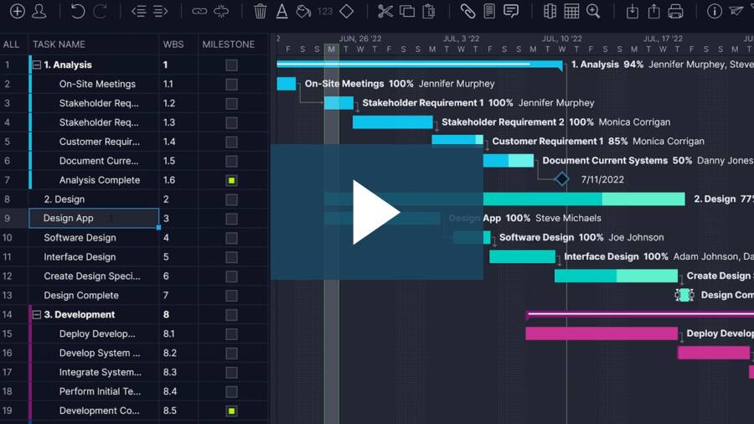This screenshot has height=424, width=754.
Task: Toggle milestone checkbox for 2. Design row
Action: tap(231, 199)
